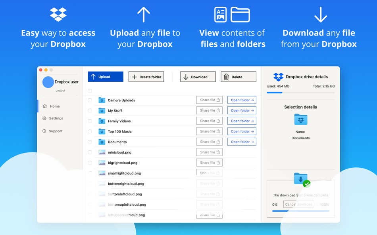This screenshot has height=235, width=377.
Task: Share the Camera Uploads folder
Action: (x=210, y=100)
